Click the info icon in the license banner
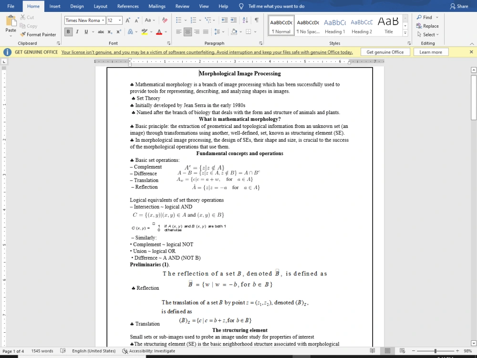The width and height of the screenshot is (477, 358). tap(7, 52)
